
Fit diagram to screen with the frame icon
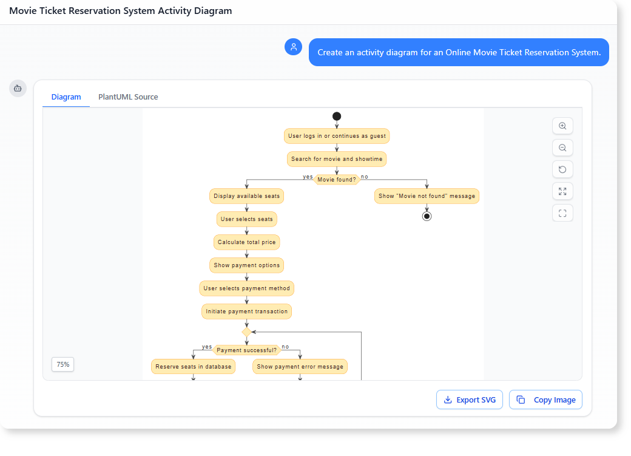click(x=562, y=213)
